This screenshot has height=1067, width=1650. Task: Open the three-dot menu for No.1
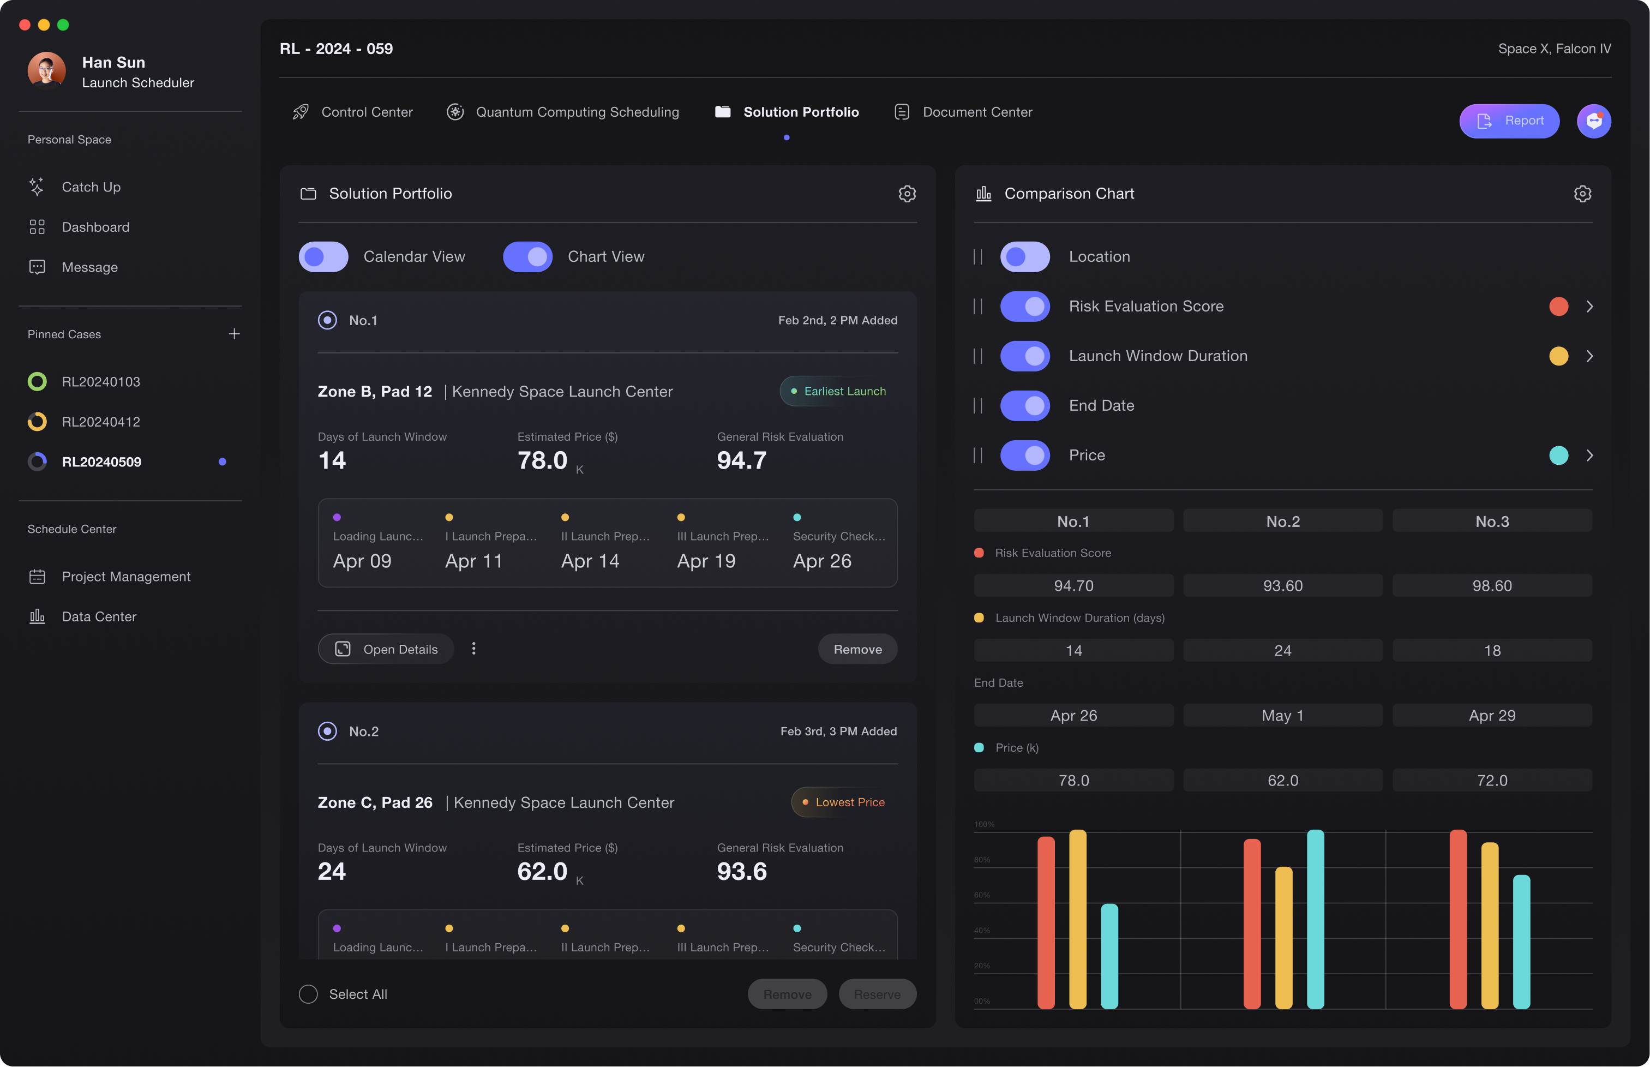tap(474, 649)
